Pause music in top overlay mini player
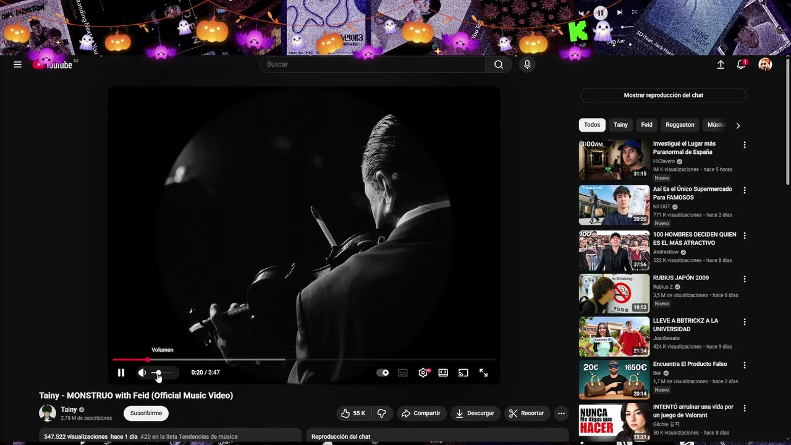791x445 pixels. point(600,12)
